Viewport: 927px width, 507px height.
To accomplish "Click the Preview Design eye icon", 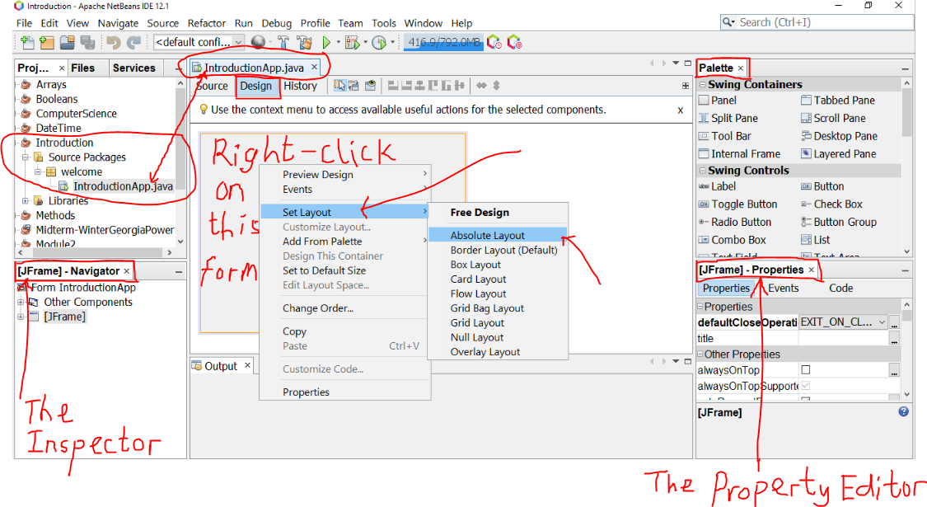I will coord(370,86).
